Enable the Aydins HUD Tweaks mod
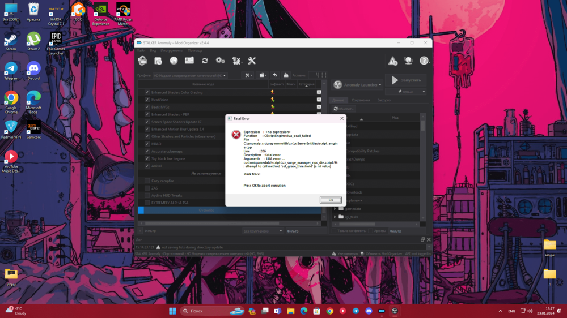The height and width of the screenshot is (318, 567). click(147, 195)
